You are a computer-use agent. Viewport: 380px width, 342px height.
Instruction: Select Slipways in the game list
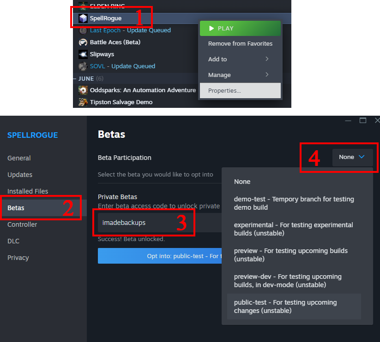tap(102, 54)
